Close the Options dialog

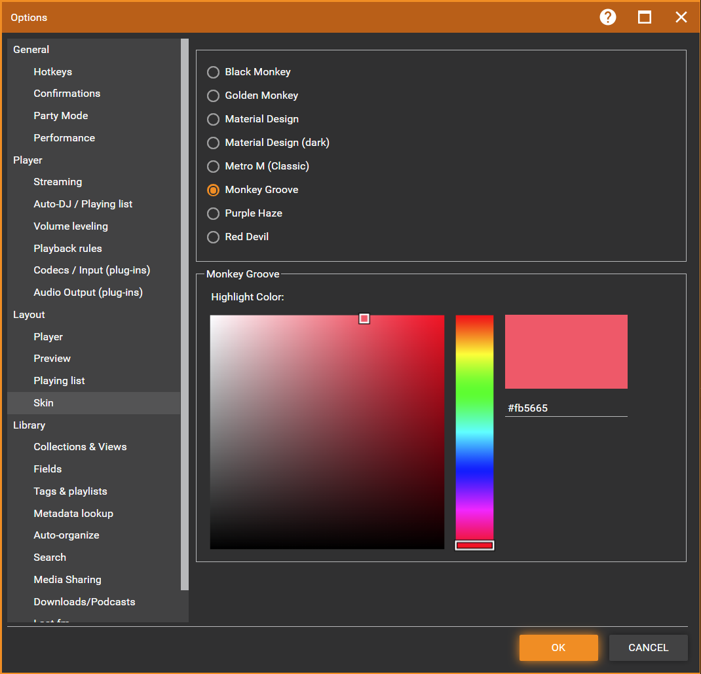681,17
